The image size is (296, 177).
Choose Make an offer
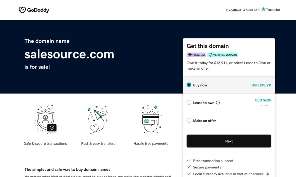[x=189, y=120]
